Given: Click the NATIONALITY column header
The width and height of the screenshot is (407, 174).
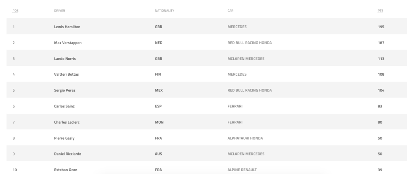Looking at the screenshot, I should point(164,11).
